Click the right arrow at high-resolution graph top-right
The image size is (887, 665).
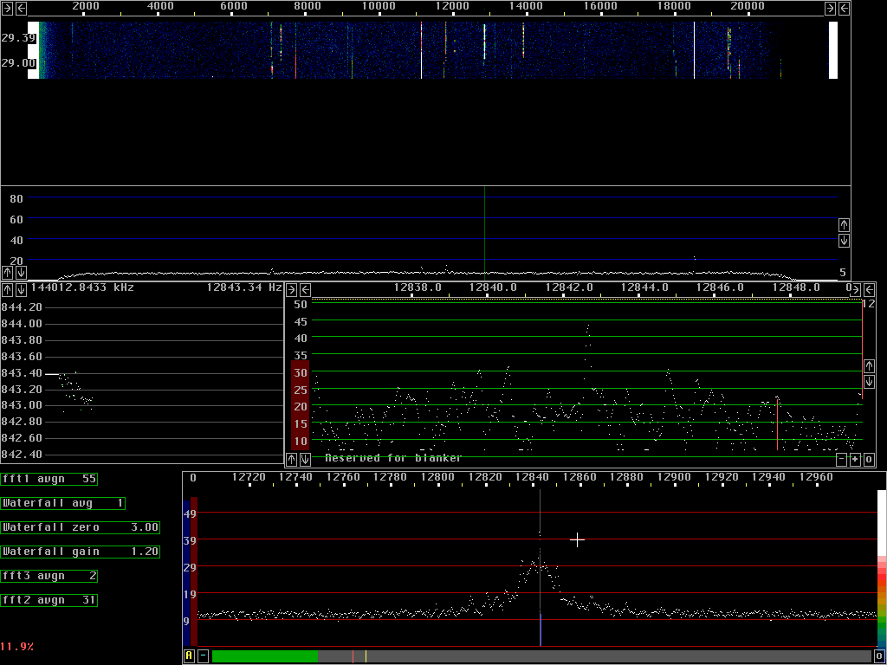pyautogui.click(x=855, y=290)
